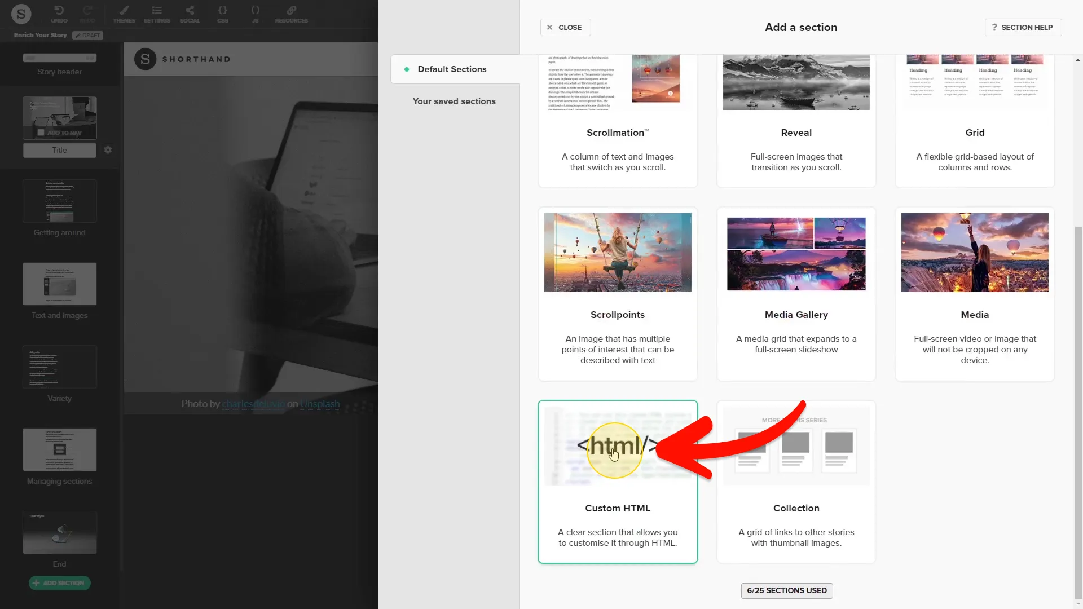Open the Themes tool

(x=124, y=14)
